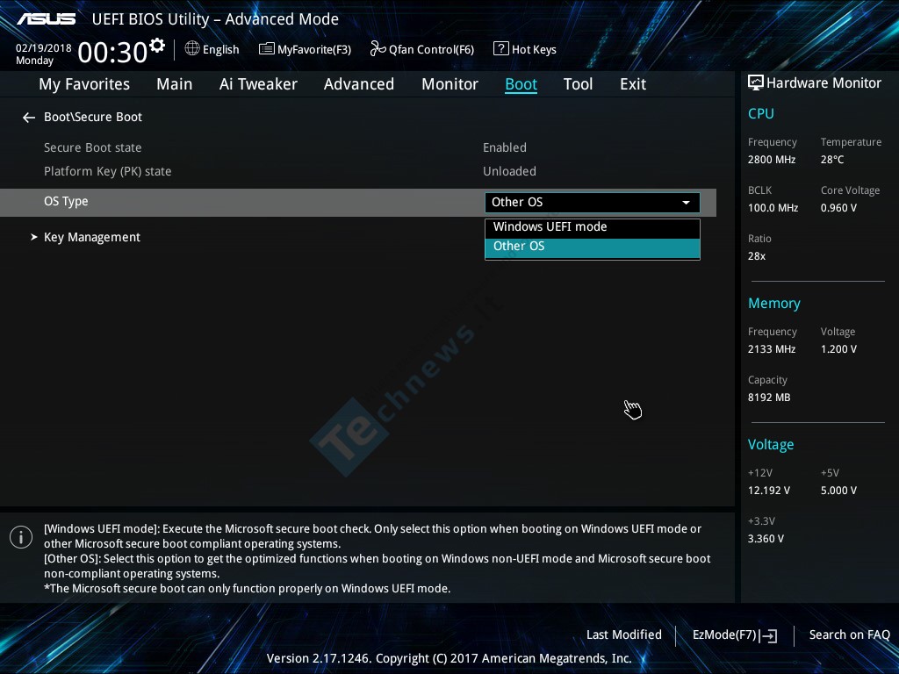Open MyFavorite(F3) panel
This screenshot has height=674, width=899.
point(305,49)
